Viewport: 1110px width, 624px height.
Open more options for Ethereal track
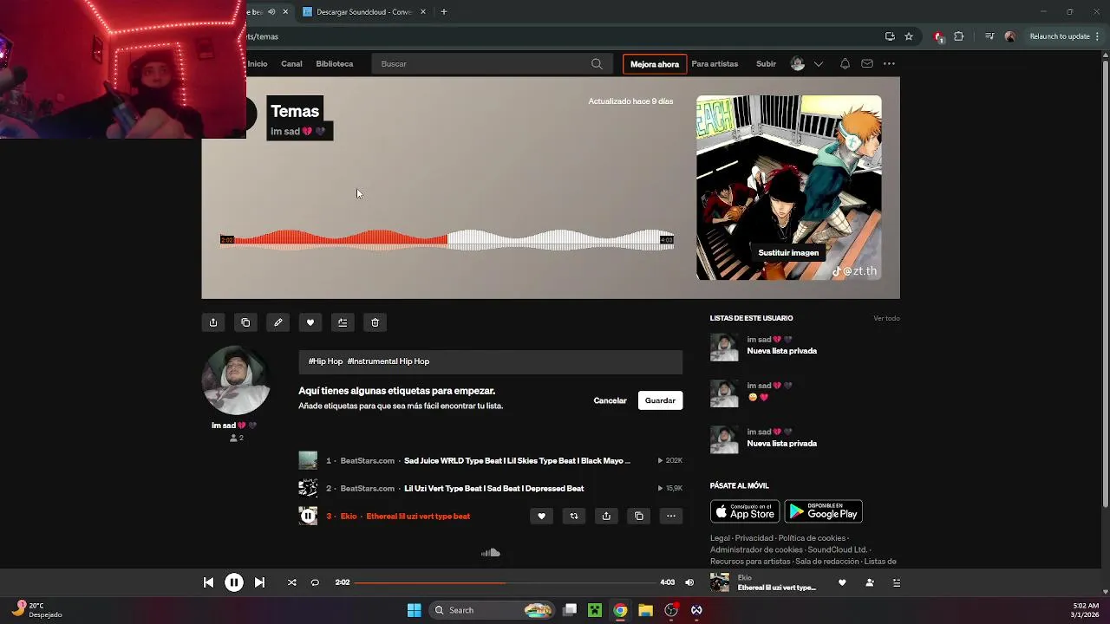(x=671, y=517)
